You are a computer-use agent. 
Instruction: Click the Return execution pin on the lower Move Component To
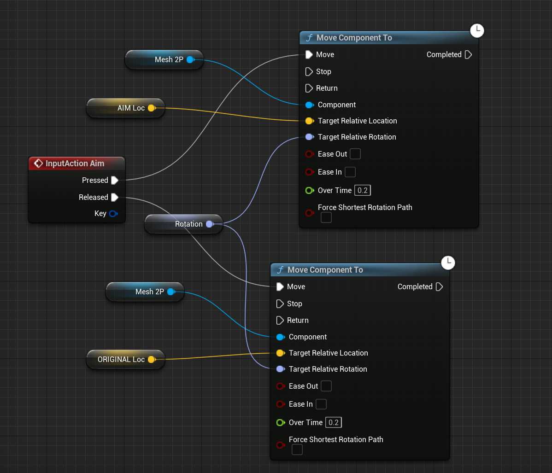280,321
